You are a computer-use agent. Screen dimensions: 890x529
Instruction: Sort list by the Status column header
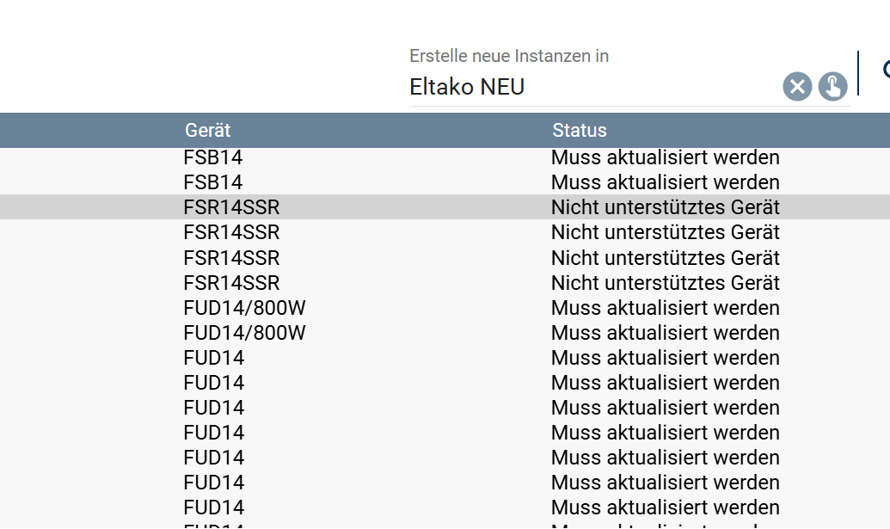(579, 131)
